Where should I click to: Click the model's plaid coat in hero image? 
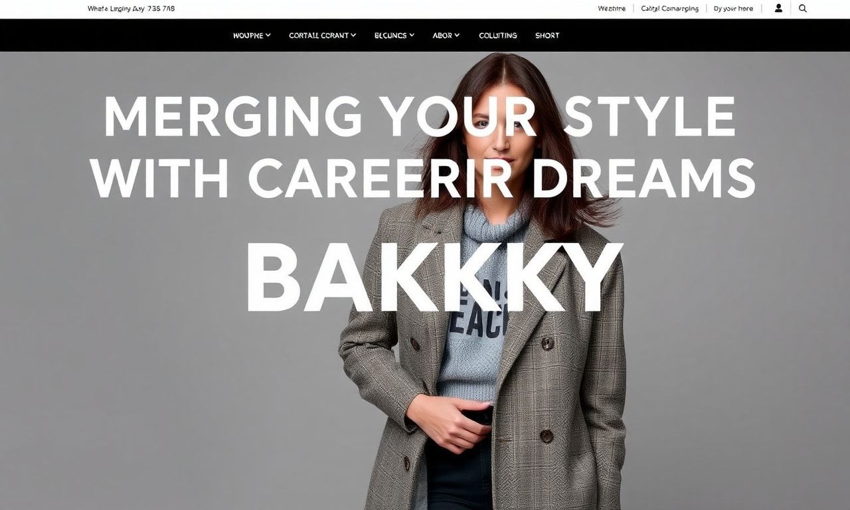564,385
